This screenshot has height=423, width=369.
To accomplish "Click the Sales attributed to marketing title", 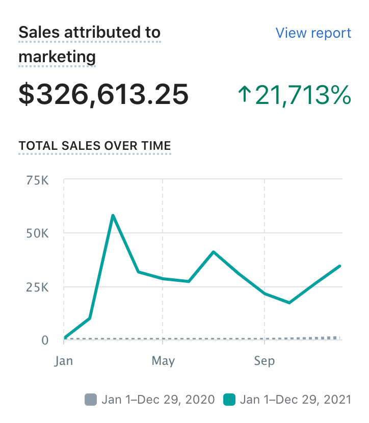I will click(x=89, y=44).
